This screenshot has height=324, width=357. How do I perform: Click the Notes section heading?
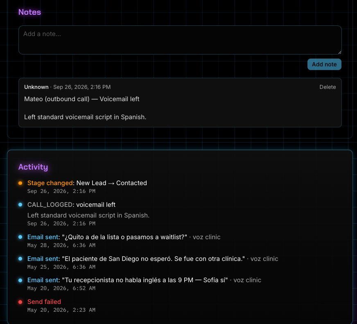(x=29, y=12)
